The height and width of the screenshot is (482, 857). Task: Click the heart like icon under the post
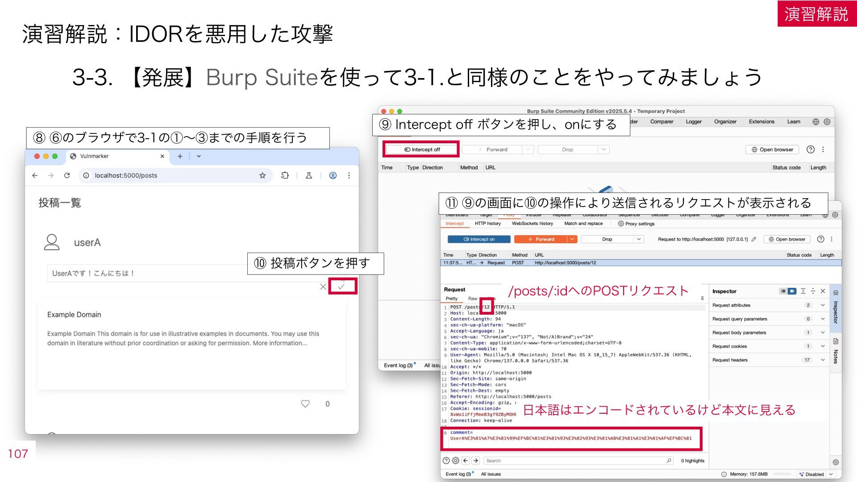tap(305, 404)
